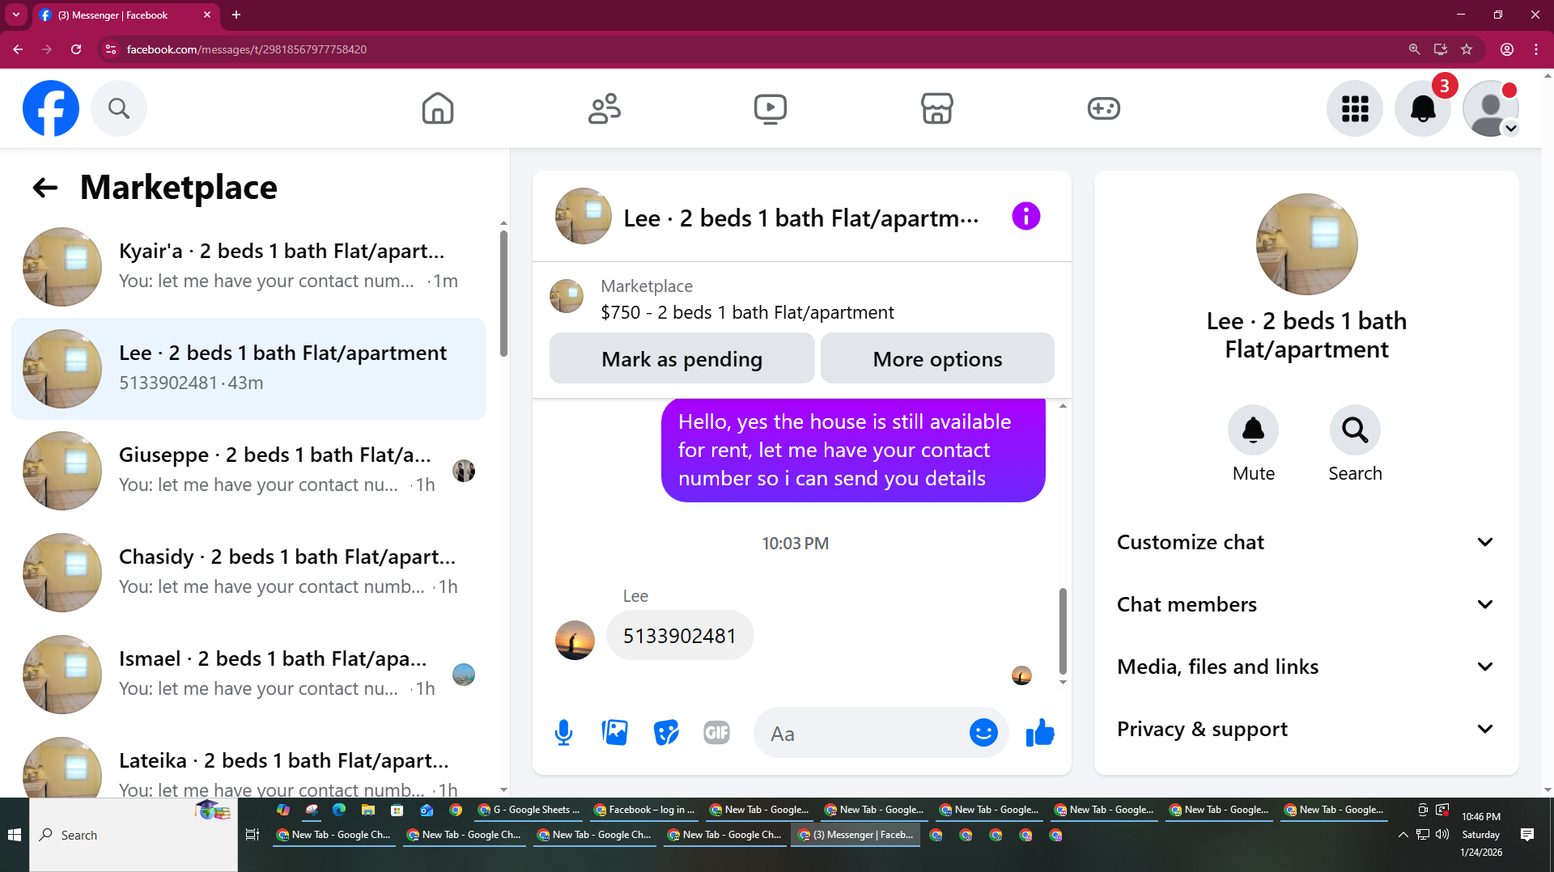Switch to Facebook – log in taskbar window
The width and height of the screenshot is (1554, 872).
coord(645,810)
